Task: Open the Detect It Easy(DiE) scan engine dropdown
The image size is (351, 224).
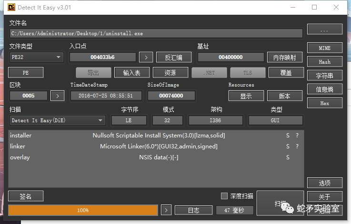Action: pos(57,120)
